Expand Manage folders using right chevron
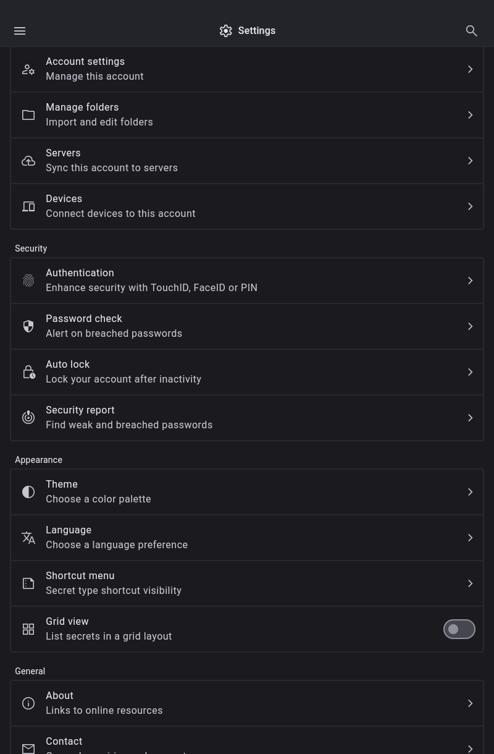The height and width of the screenshot is (754, 494). point(470,115)
